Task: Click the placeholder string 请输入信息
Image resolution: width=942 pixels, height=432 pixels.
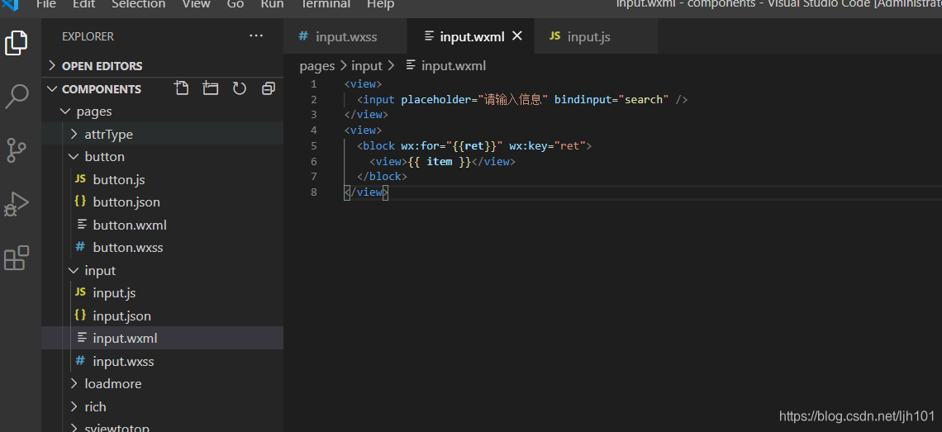Action: click(x=513, y=99)
